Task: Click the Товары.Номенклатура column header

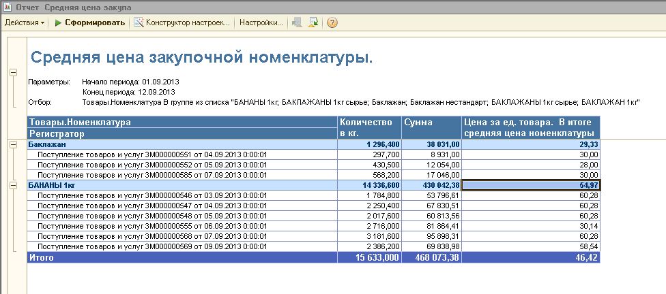Action: (x=183, y=122)
